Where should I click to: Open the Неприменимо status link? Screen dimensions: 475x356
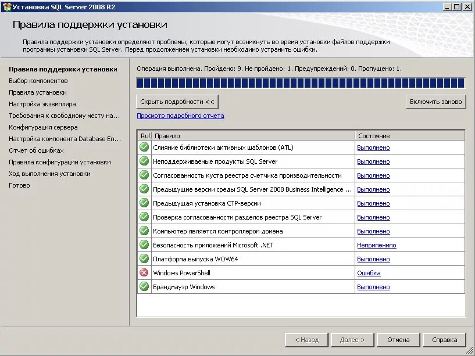377,245
